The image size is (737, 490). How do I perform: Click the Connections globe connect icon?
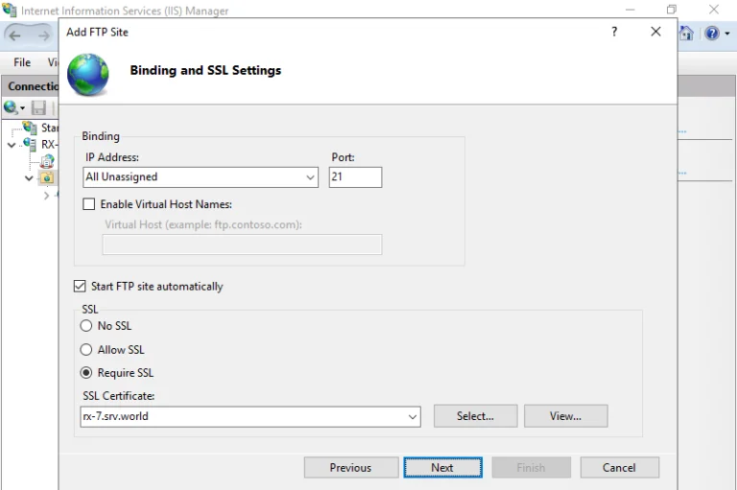click(x=11, y=107)
